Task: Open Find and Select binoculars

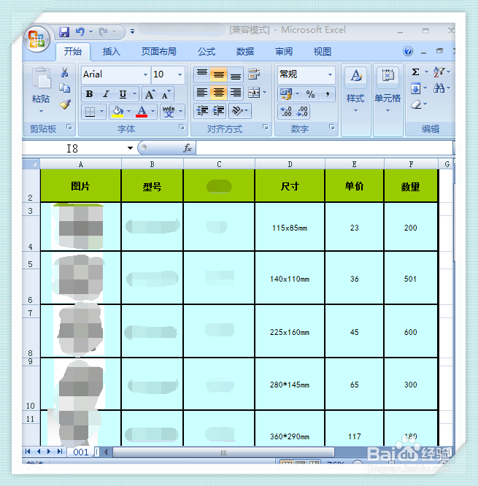Action: (x=439, y=88)
